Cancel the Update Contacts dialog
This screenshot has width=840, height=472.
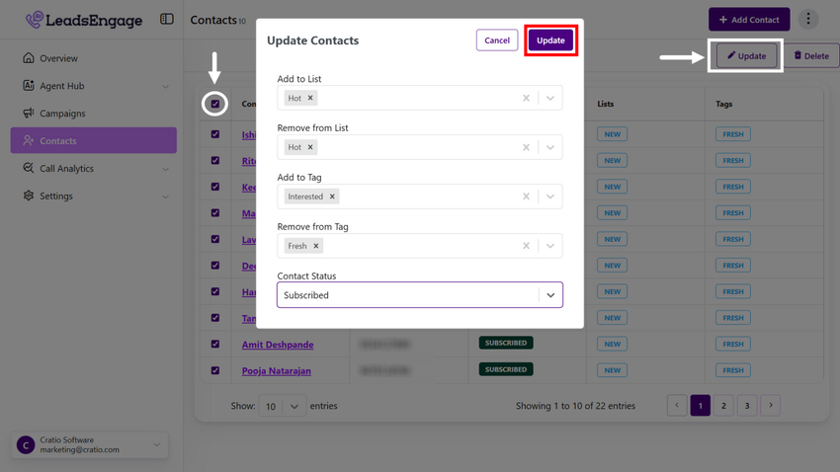pyautogui.click(x=497, y=40)
